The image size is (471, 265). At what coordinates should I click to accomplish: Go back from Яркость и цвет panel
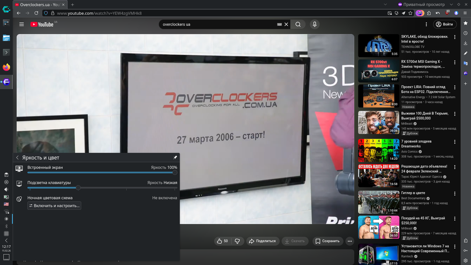tap(17, 158)
